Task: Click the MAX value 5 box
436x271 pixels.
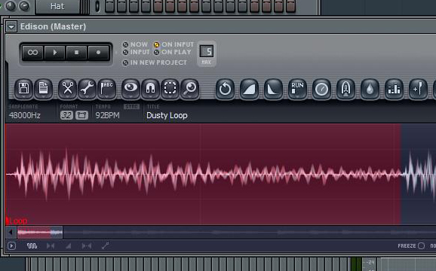Action: (x=207, y=51)
